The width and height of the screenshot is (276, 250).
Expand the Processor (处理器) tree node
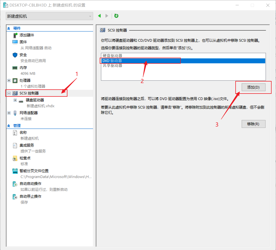pos(9,80)
